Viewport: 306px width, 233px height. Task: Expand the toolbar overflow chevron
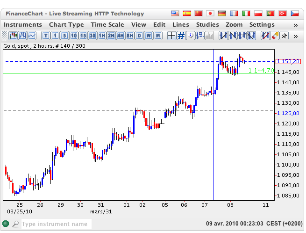[295, 35]
